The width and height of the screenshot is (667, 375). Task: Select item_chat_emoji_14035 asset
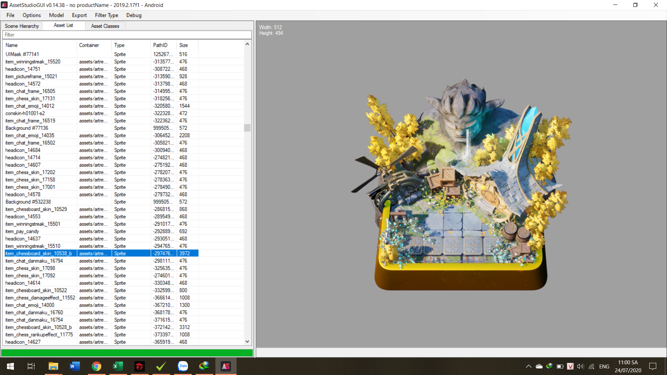101,135
